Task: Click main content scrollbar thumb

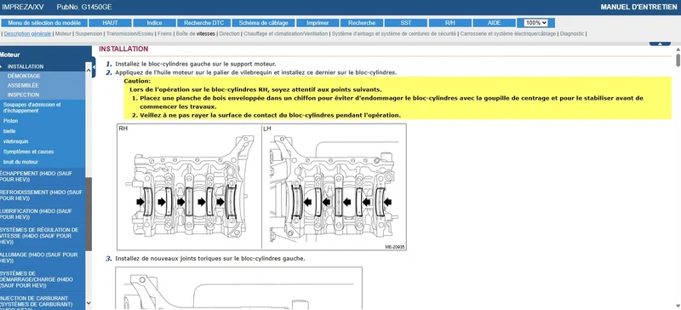Action: [678, 60]
